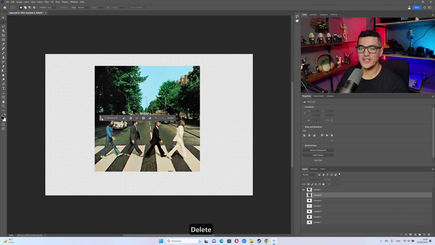The height and width of the screenshot is (245, 435).
Task: Select the Dodge tool
Action: (4, 80)
